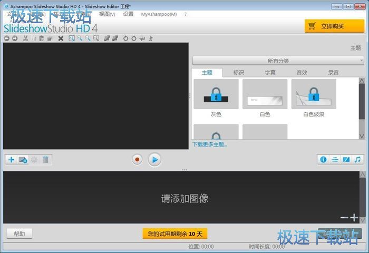Switch to the 字幕 tab
The height and width of the screenshot is (253, 369).
[270, 73]
